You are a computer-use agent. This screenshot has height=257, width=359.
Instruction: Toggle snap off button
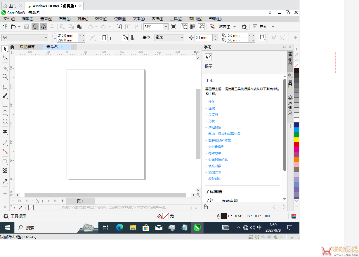[x=212, y=27]
